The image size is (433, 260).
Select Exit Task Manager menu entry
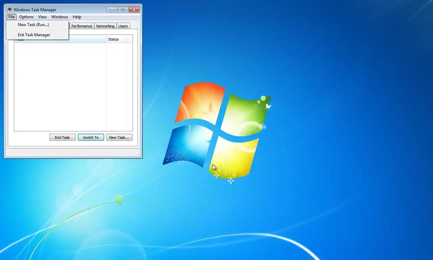click(x=38, y=35)
